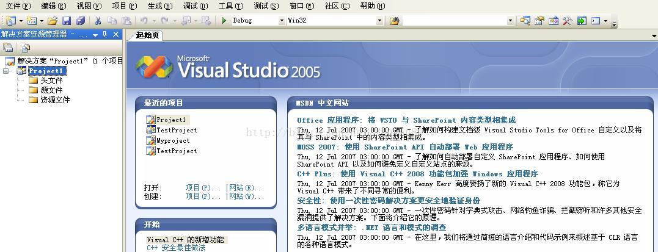Click Visual C++ 的新增功能 link
The height and width of the screenshot is (252, 658).
(187, 240)
